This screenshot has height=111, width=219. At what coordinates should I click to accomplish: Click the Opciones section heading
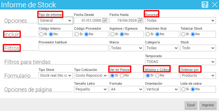point(16,21)
